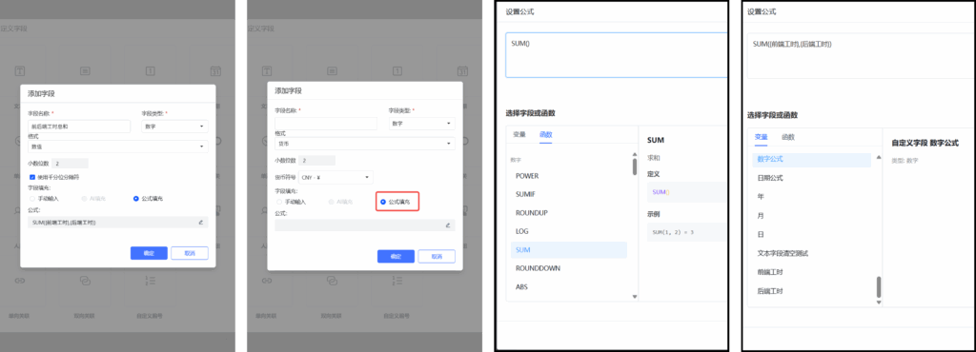The height and width of the screenshot is (352, 976).
Task: Click the scroll-up arrow of the function list
Action: point(634,154)
